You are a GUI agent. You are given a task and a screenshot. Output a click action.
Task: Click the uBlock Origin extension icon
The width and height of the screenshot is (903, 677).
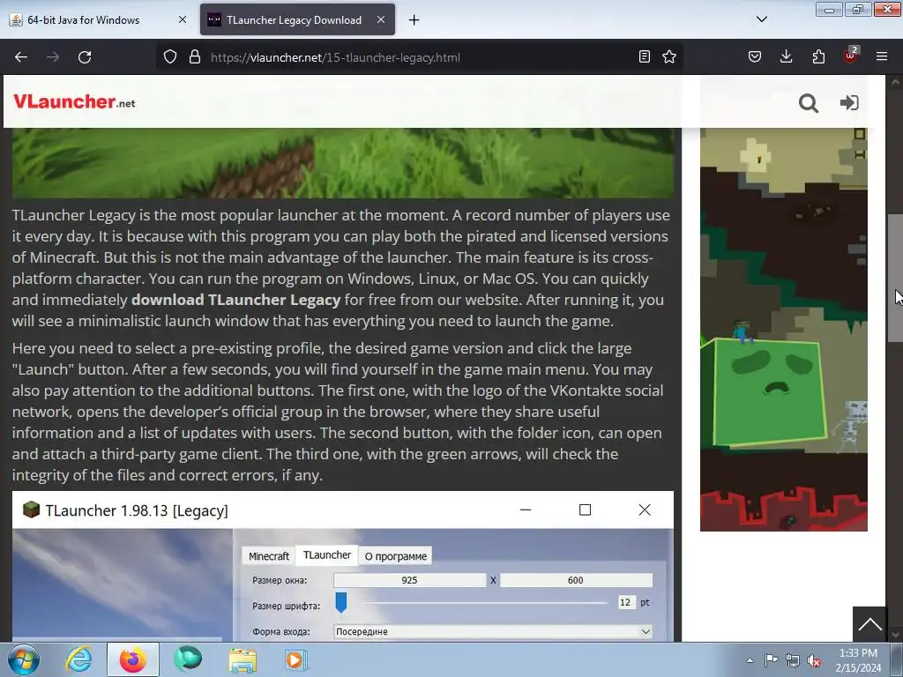(850, 56)
